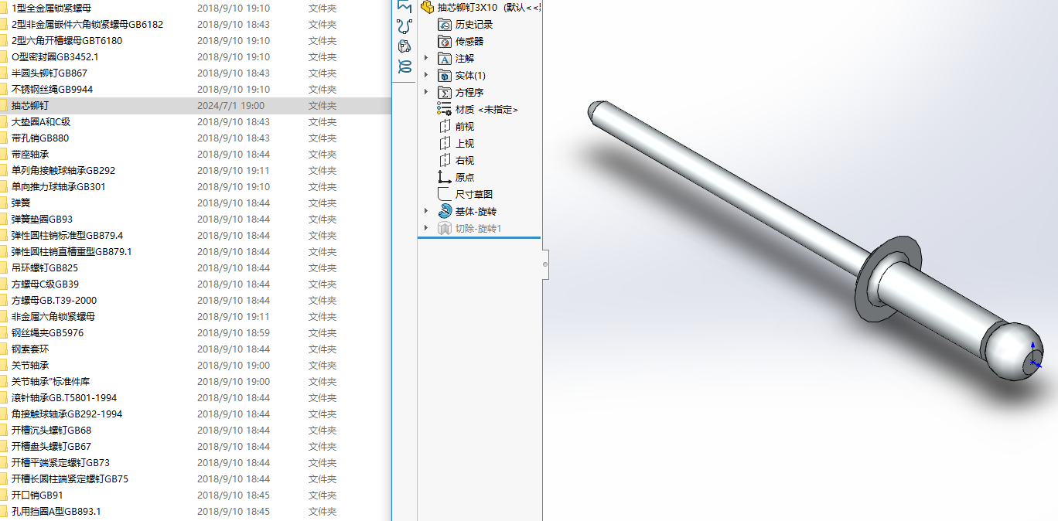
Task: Select folder 开槽沉头螺钉GB68
Action: [x=51, y=431]
